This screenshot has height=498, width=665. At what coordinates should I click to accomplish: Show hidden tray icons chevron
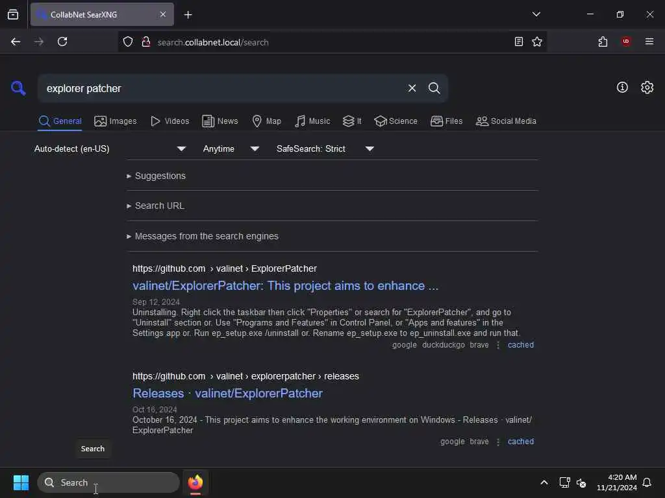point(544,482)
